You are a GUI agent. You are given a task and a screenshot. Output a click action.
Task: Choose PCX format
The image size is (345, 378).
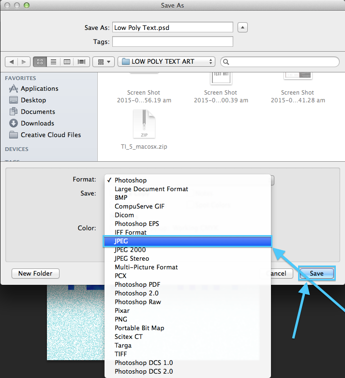(188, 276)
